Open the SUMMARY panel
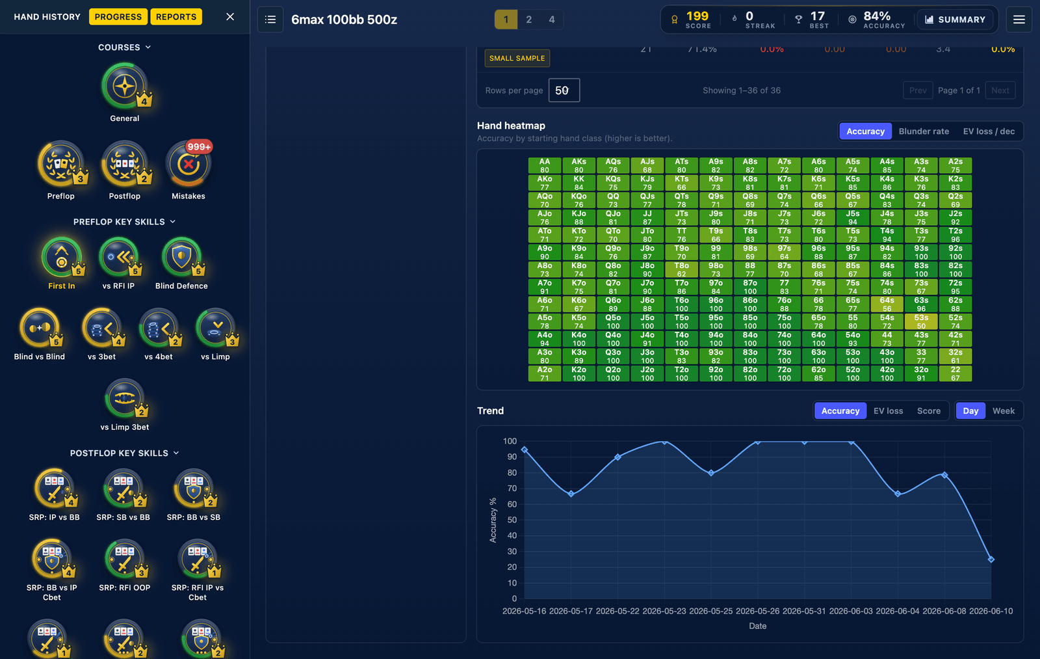Image resolution: width=1040 pixels, height=659 pixels. tap(955, 20)
